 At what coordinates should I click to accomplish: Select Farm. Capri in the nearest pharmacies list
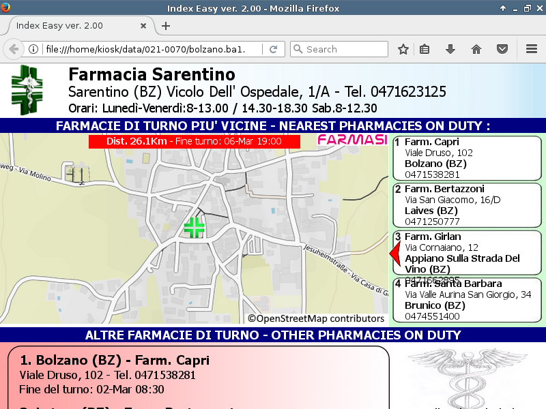pyautogui.click(x=467, y=158)
